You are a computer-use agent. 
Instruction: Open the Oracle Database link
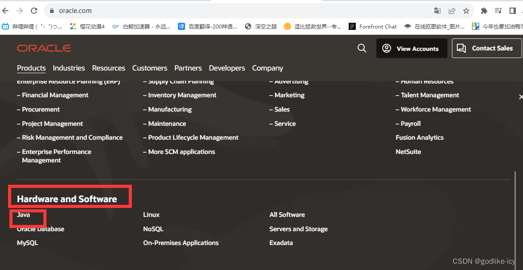[40, 229]
